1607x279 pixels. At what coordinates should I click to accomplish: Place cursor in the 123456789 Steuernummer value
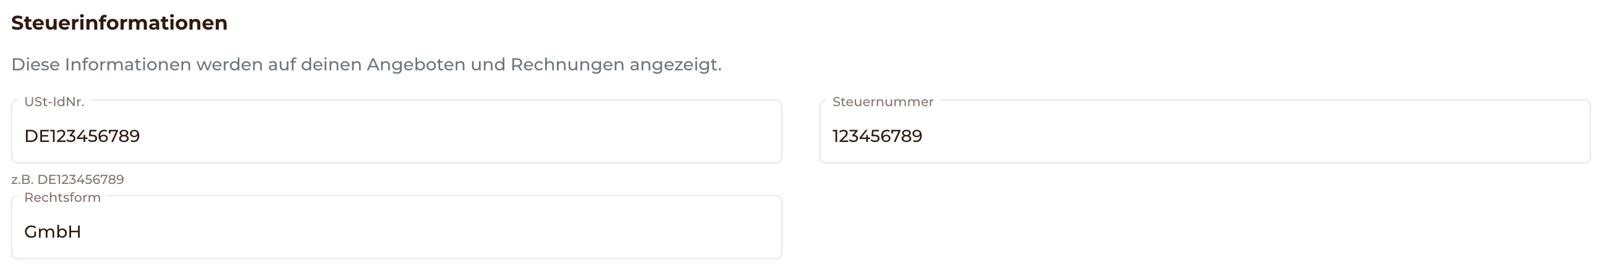[x=877, y=136]
